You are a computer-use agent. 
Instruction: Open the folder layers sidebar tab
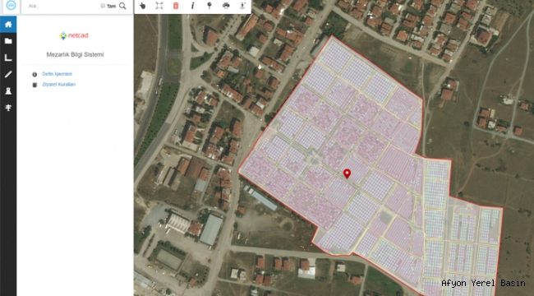(8, 41)
